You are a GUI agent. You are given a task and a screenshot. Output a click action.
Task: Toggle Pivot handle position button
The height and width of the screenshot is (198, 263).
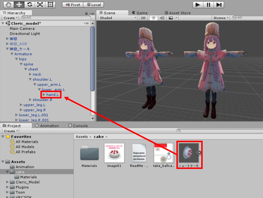73,5
